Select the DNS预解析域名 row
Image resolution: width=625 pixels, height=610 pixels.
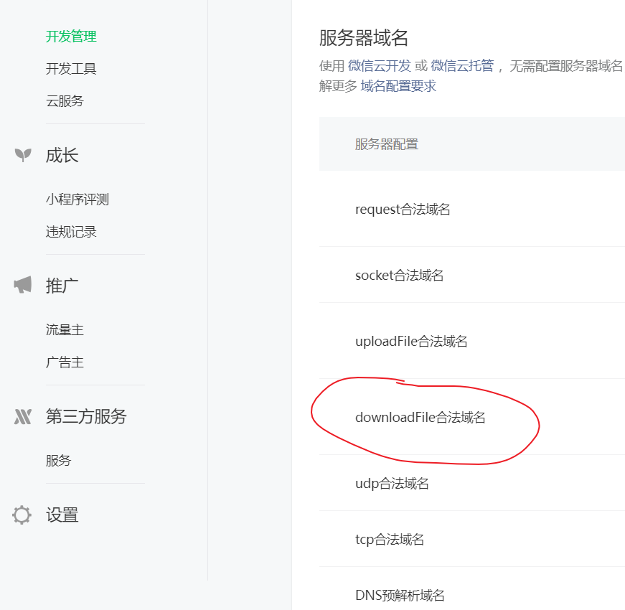[x=472, y=588]
